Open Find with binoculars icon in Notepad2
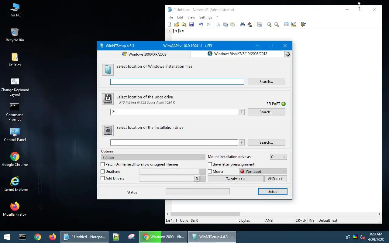Screen dimensions: 389x243 pyautogui.click(x=243, y=24)
